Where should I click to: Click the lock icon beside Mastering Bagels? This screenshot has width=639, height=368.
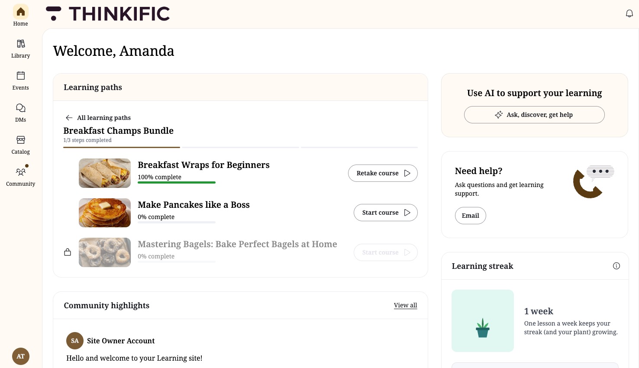point(68,252)
